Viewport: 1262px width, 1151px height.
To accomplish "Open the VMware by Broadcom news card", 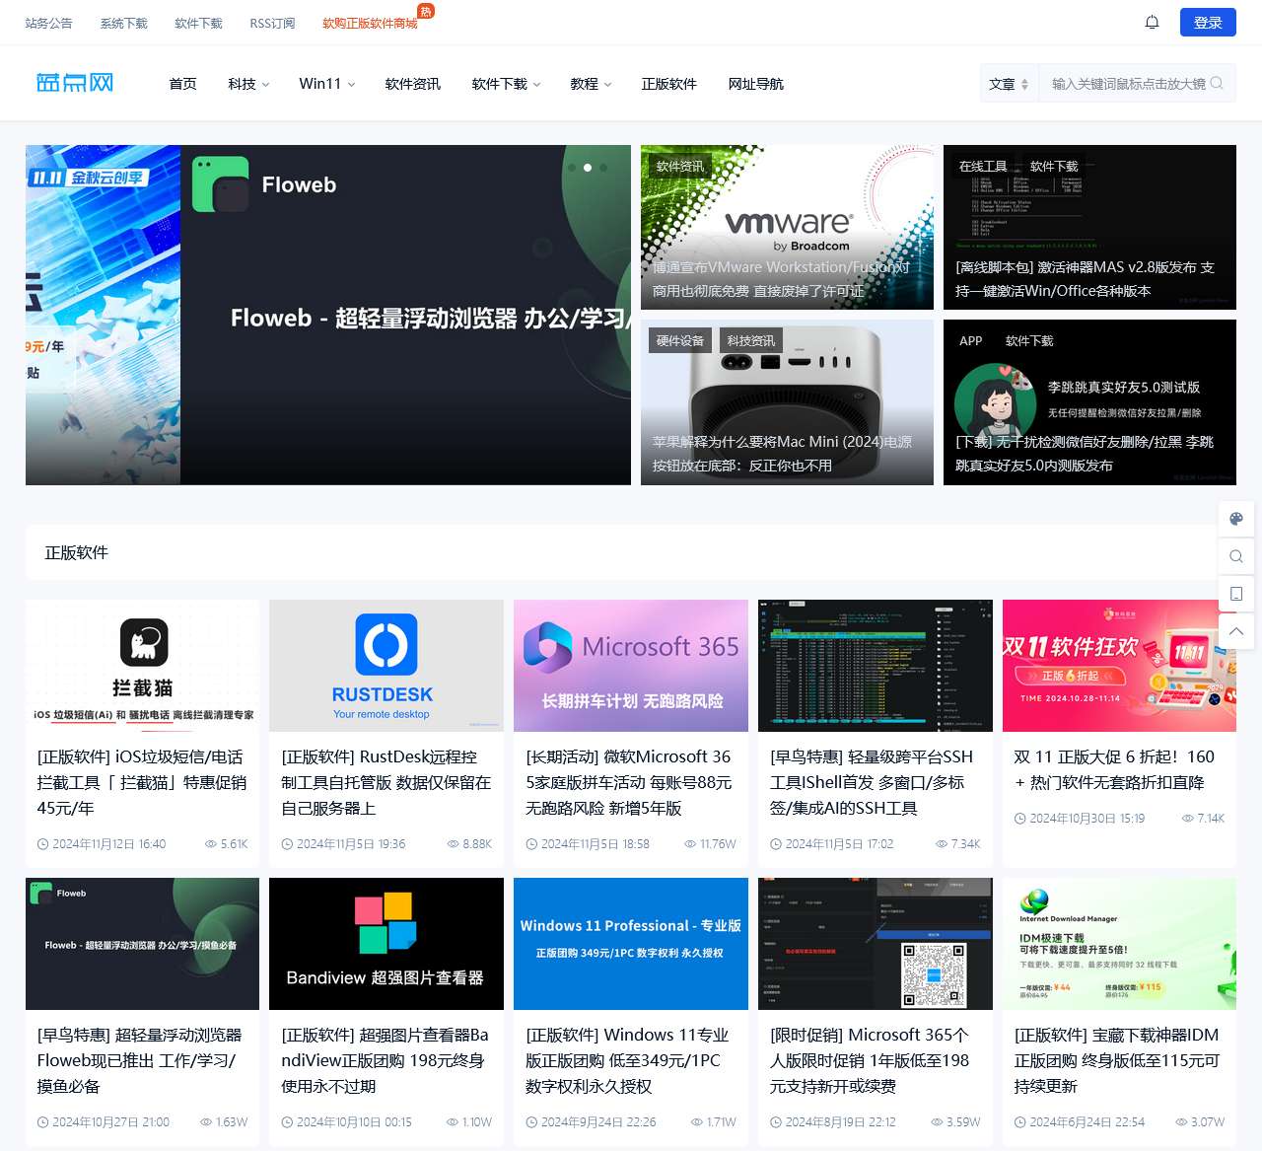I will [x=787, y=227].
